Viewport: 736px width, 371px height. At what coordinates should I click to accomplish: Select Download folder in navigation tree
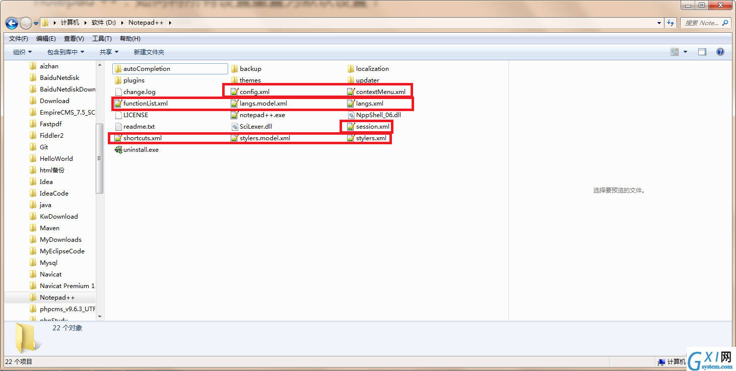(x=54, y=101)
